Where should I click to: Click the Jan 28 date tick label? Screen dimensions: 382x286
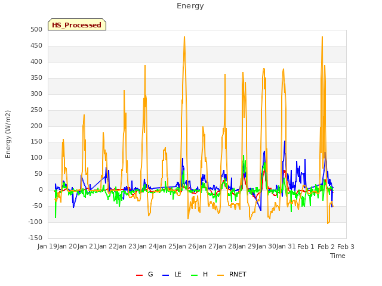pos(226,247)
